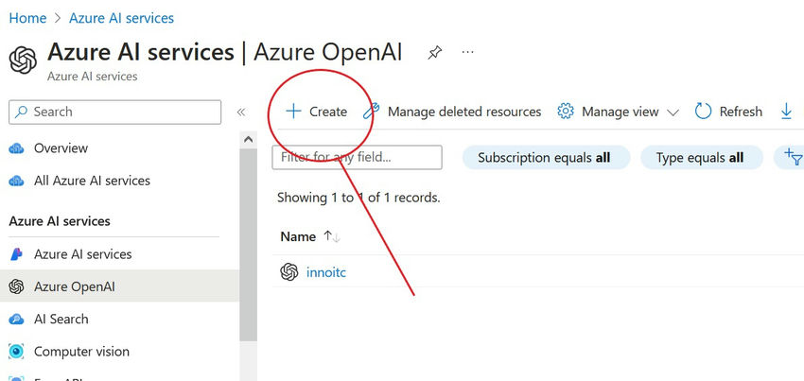Image resolution: width=804 pixels, height=381 pixels.
Task: Open the innoitc resource link
Action: 326,272
